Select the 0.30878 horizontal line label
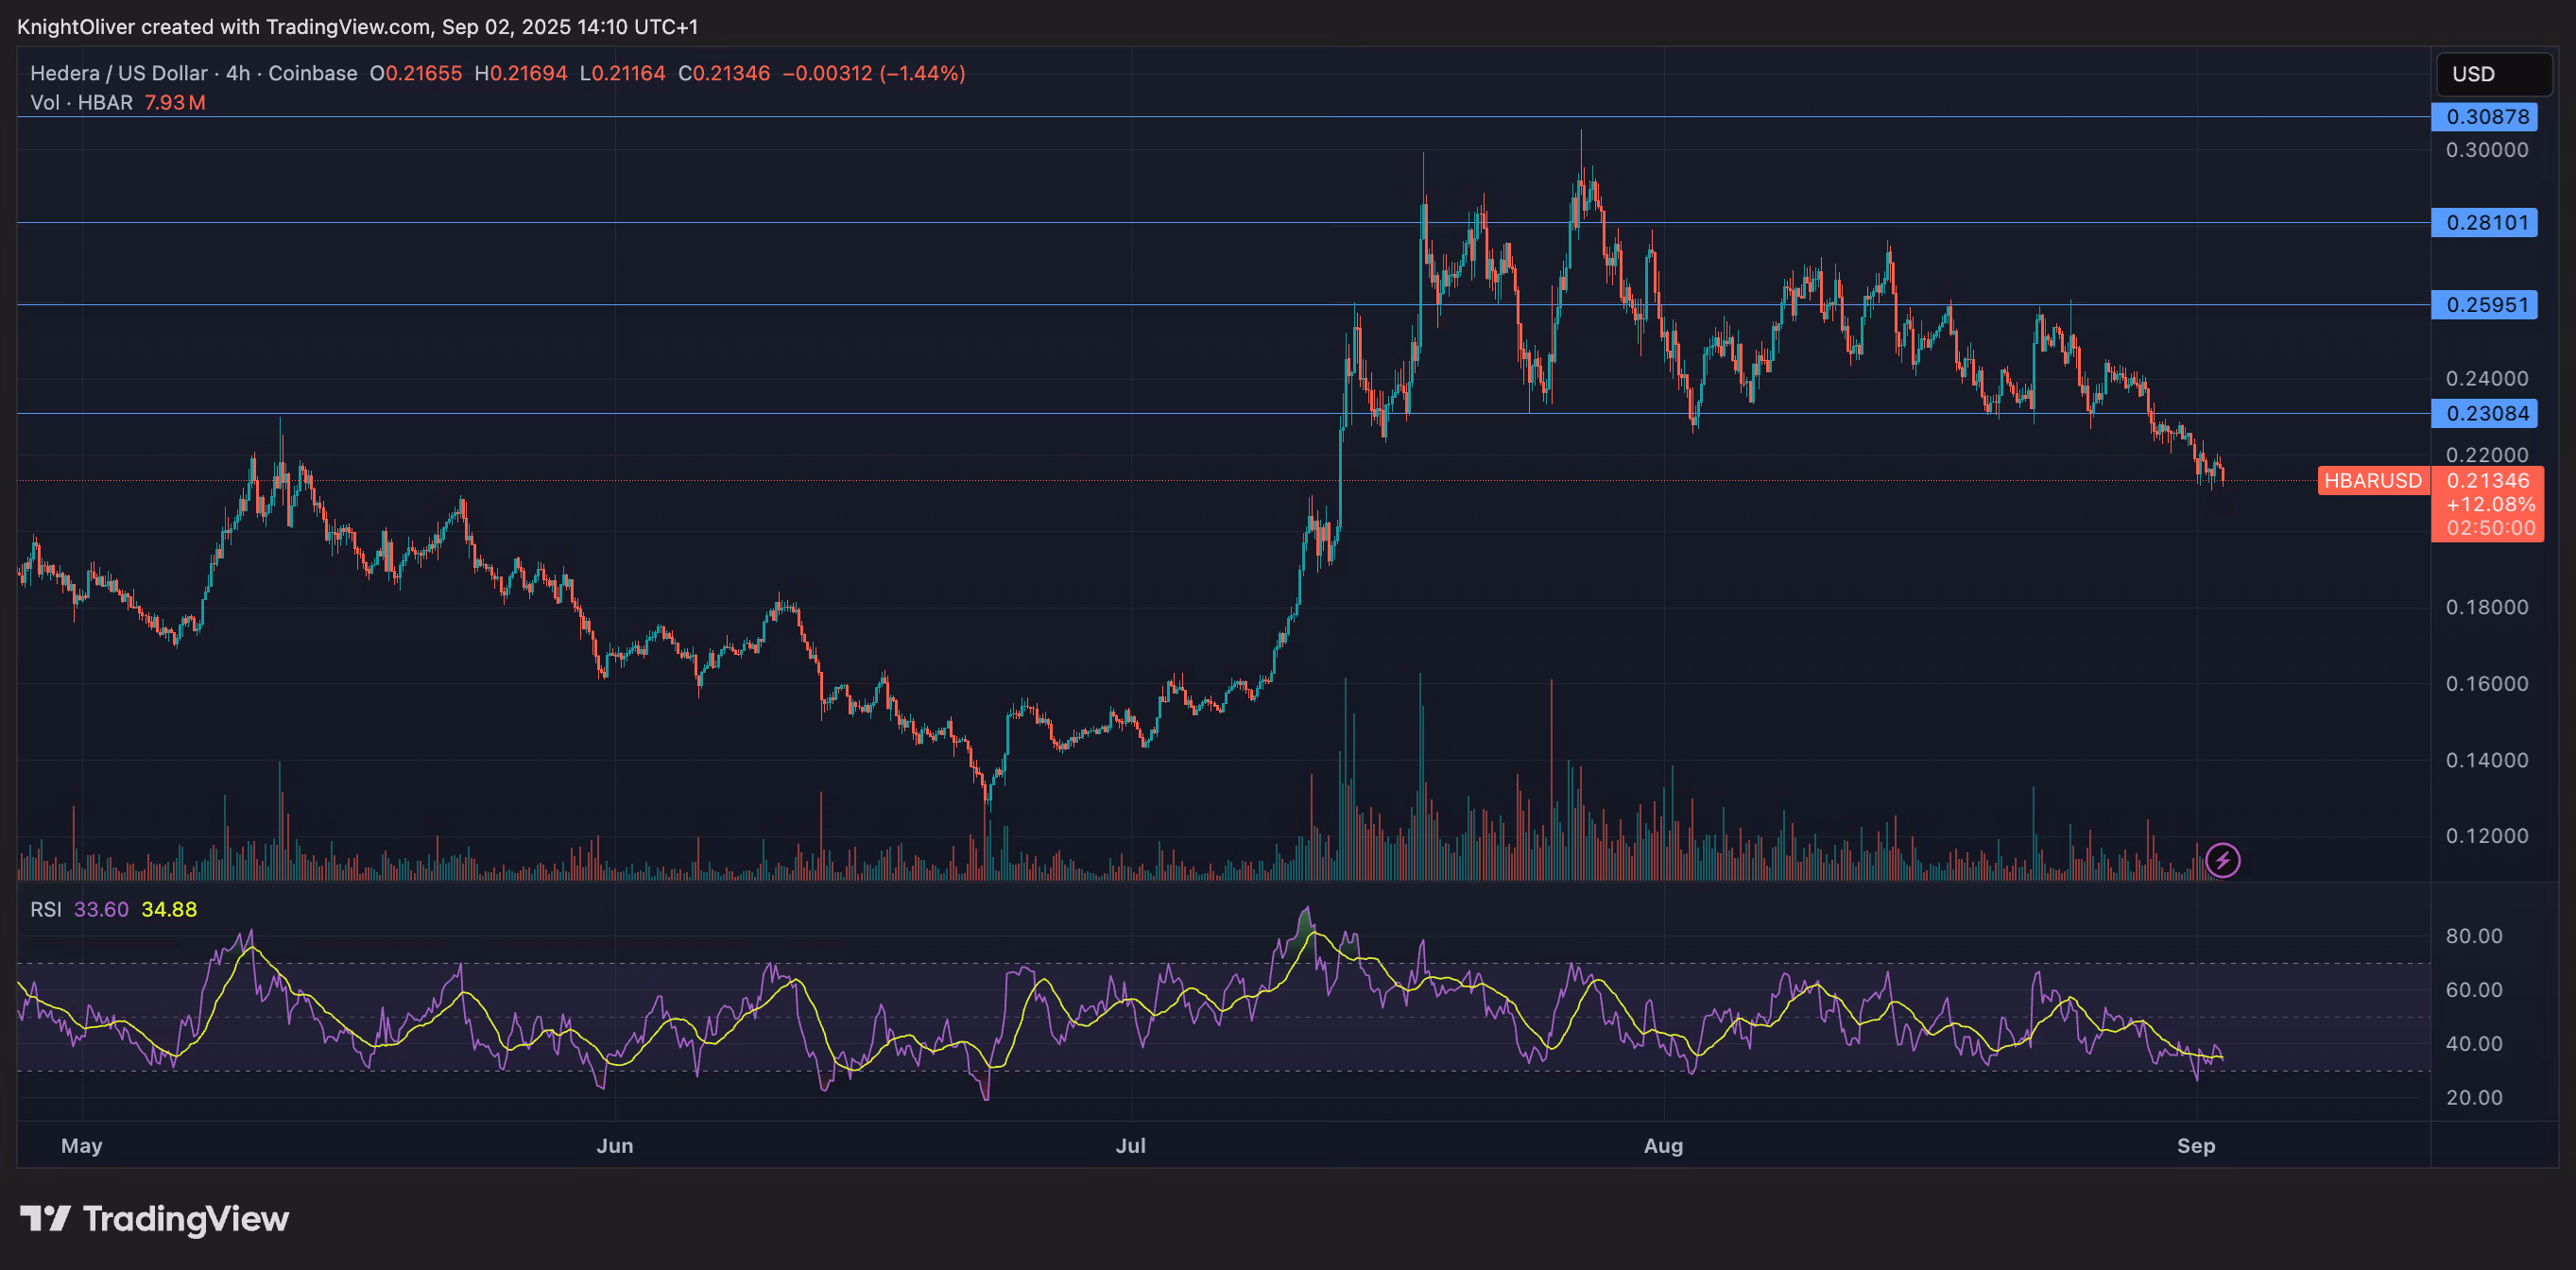 click(x=2485, y=117)
